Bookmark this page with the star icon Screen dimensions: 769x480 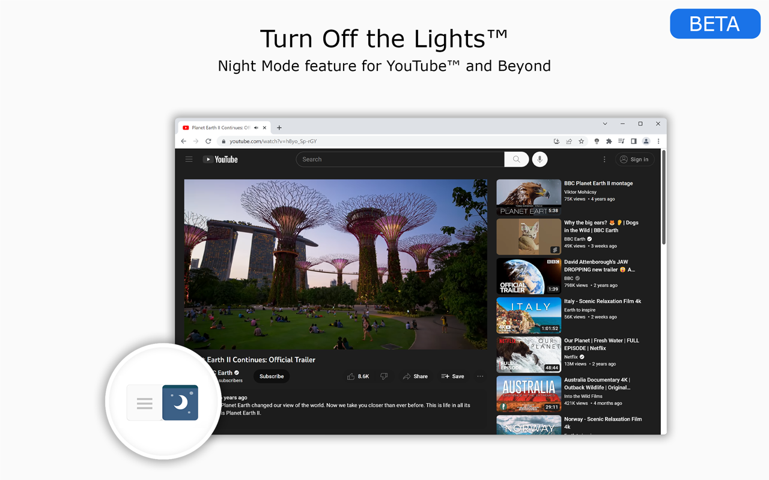tap(582, 142)
